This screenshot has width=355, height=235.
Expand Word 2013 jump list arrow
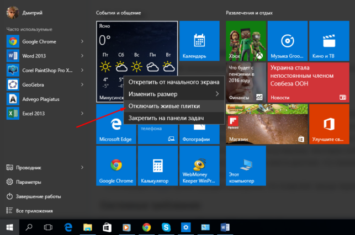82,56
